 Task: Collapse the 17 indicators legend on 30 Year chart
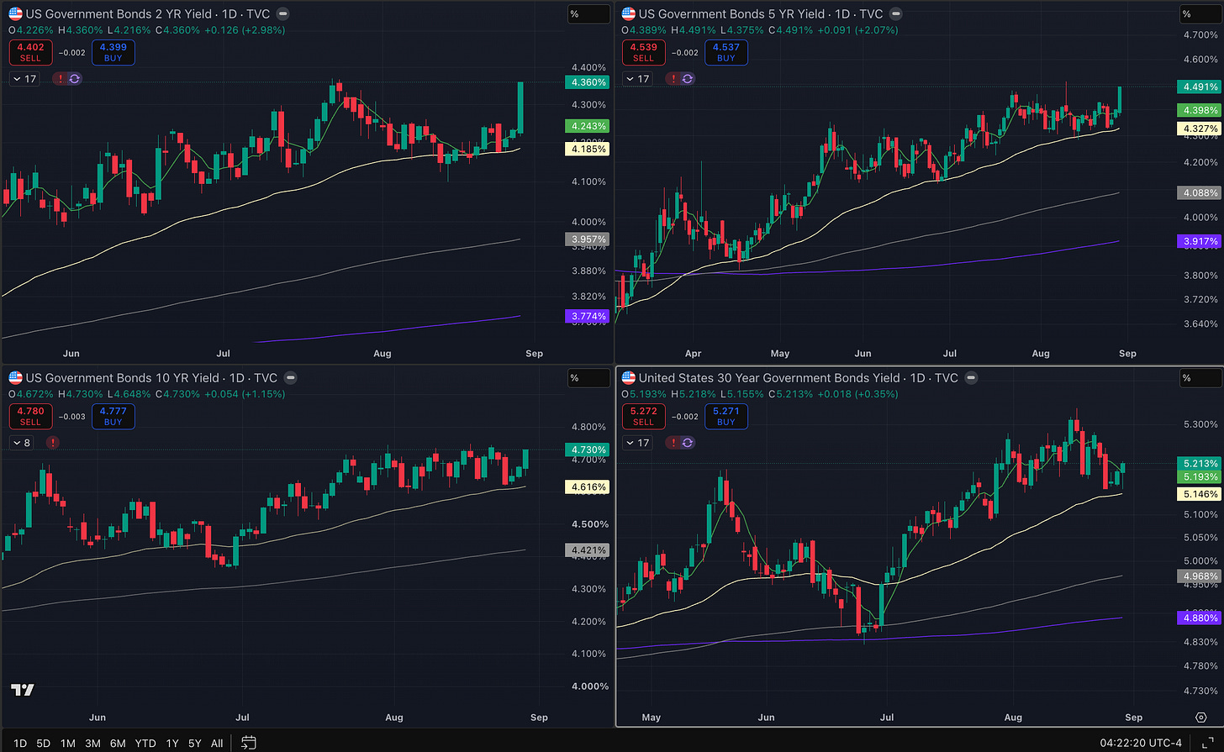636,443
